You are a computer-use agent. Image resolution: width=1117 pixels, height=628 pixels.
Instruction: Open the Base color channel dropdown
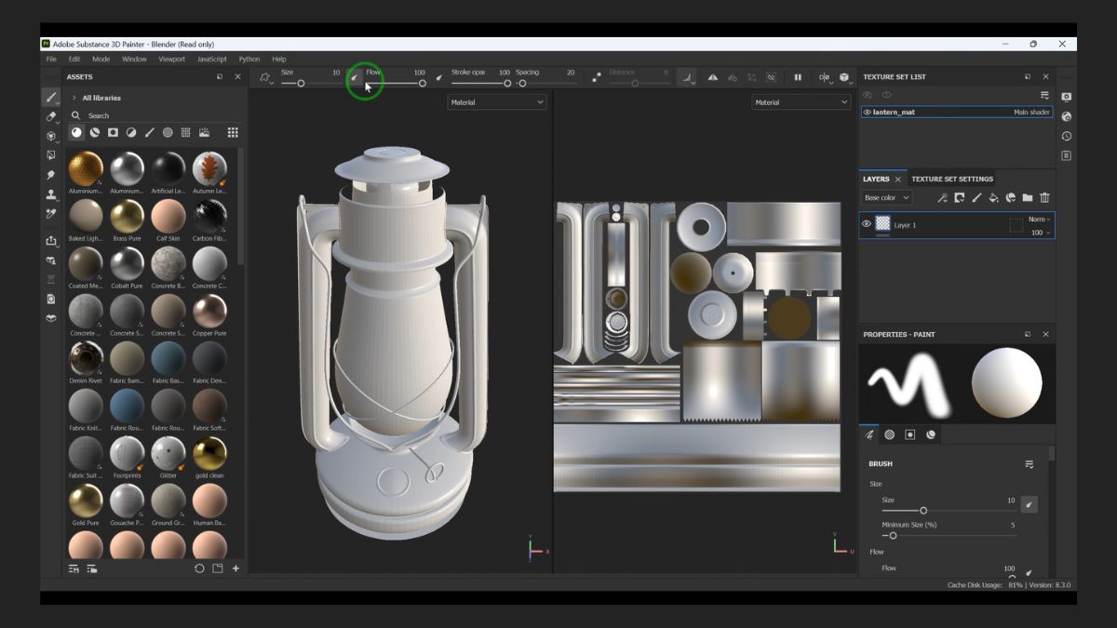coord(886,198)
